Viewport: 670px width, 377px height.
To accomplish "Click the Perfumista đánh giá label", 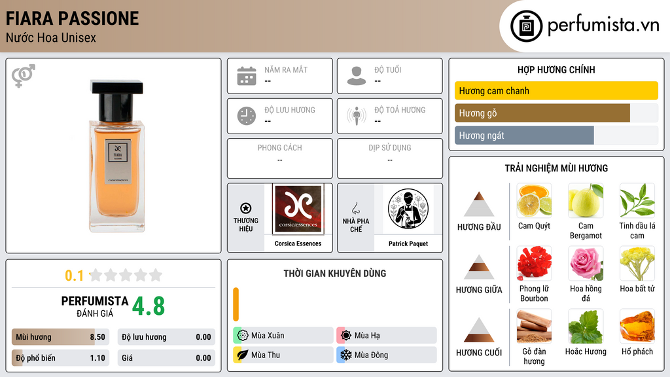I will 95,306.
